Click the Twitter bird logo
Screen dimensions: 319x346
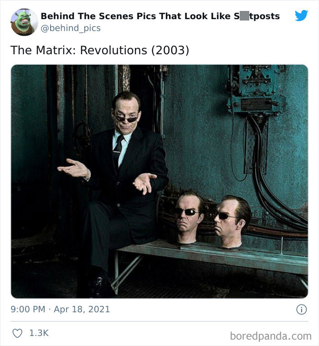301,15
